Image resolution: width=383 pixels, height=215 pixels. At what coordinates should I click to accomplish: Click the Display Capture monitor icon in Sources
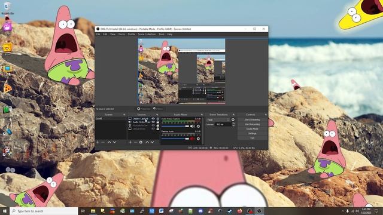pyautogui.click(x=130, y=119)
